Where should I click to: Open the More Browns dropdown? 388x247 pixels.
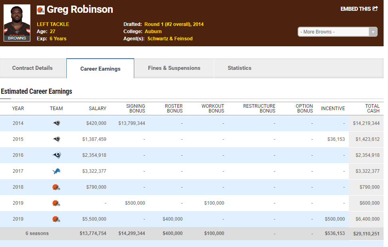337,32
